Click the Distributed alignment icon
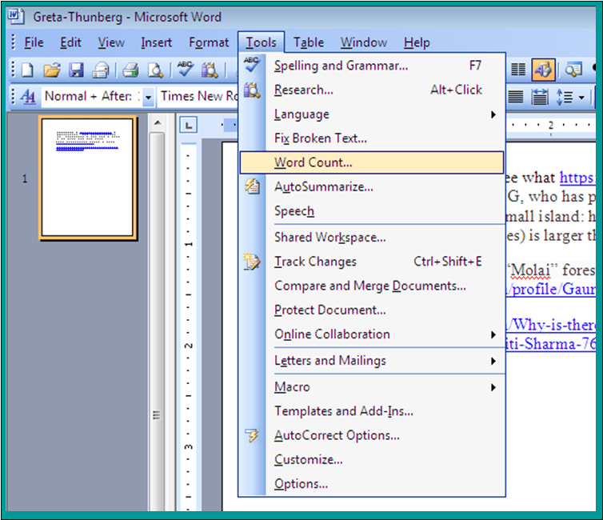Viewport: 603px width, 520px height. point(540,97)
